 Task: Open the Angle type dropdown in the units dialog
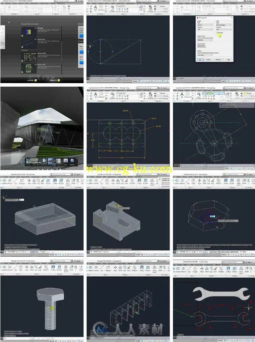point(224,25)
